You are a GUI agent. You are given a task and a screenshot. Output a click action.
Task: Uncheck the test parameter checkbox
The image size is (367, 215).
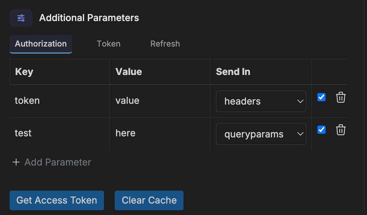coord(321,130)
